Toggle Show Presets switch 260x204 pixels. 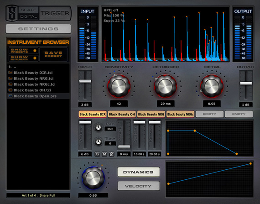coord(23,51)
